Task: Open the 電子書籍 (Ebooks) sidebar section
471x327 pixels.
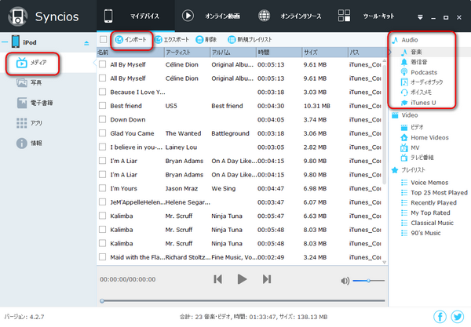Action: pos(35,103)
